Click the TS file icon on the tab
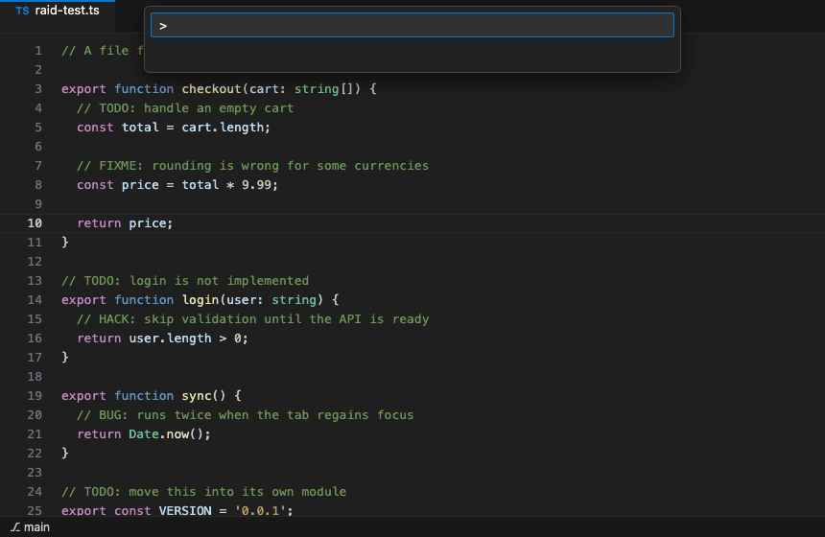The image size is (825, 537). coord(22,11)
